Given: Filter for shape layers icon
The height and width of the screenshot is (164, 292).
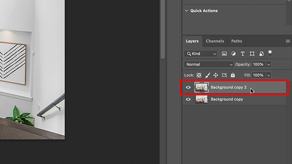Looking at the screenshot, I should tap(252, 54).
